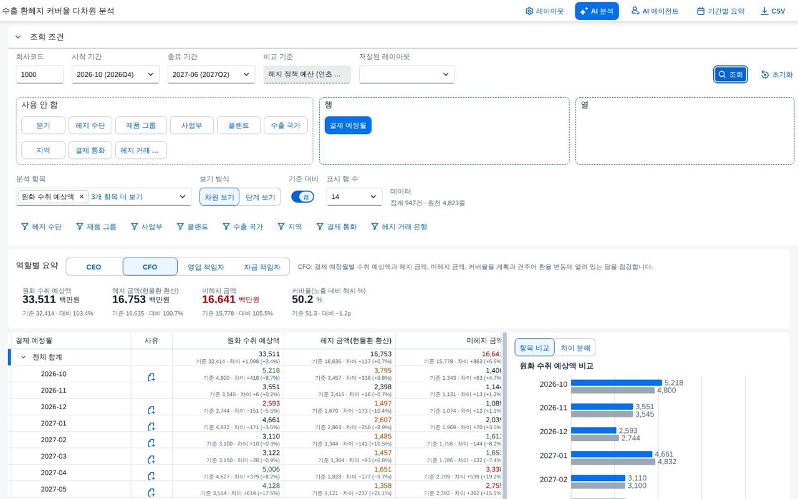The width and height of the screenshot is (798, 499).
Task: Open the 결제 통화 filter funnel
Action: (320, 226)
